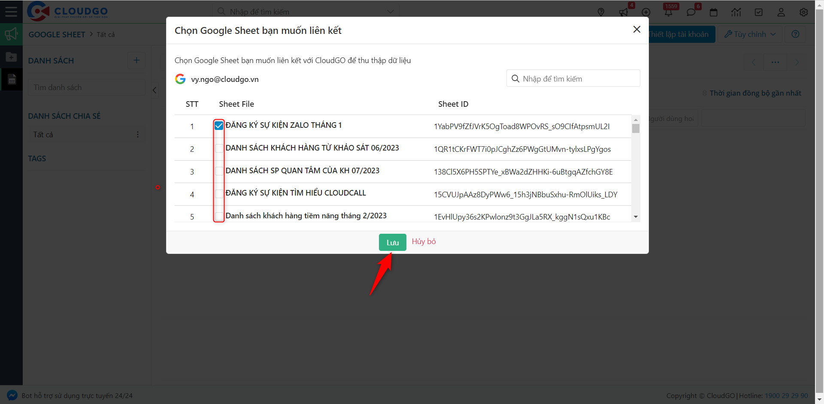Screen dimensions: 824x404
Task: Open the calendar icon in header
Action: point(714,12)
